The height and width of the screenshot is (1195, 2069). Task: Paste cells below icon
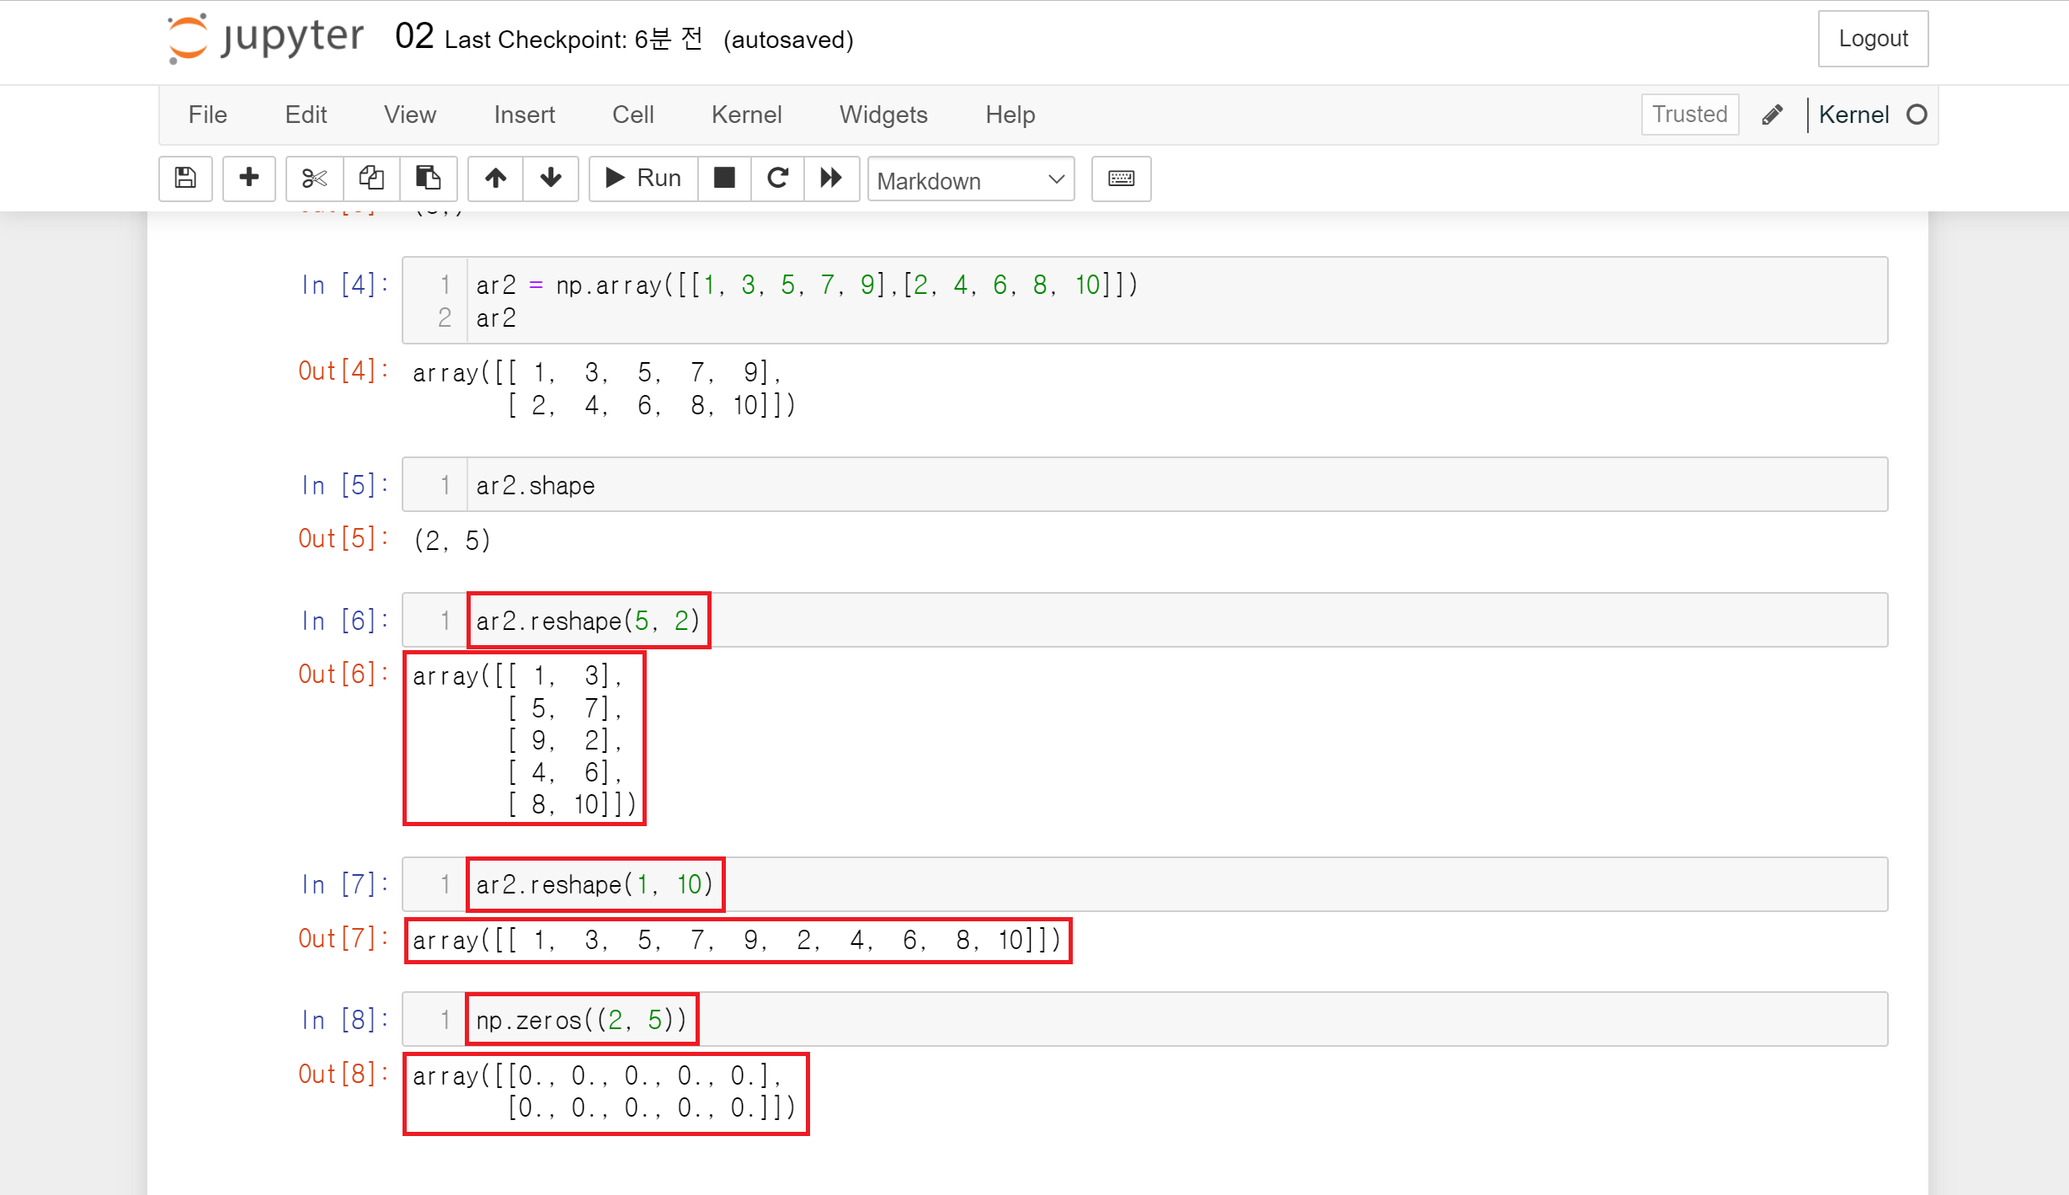[x=428, y=178]
